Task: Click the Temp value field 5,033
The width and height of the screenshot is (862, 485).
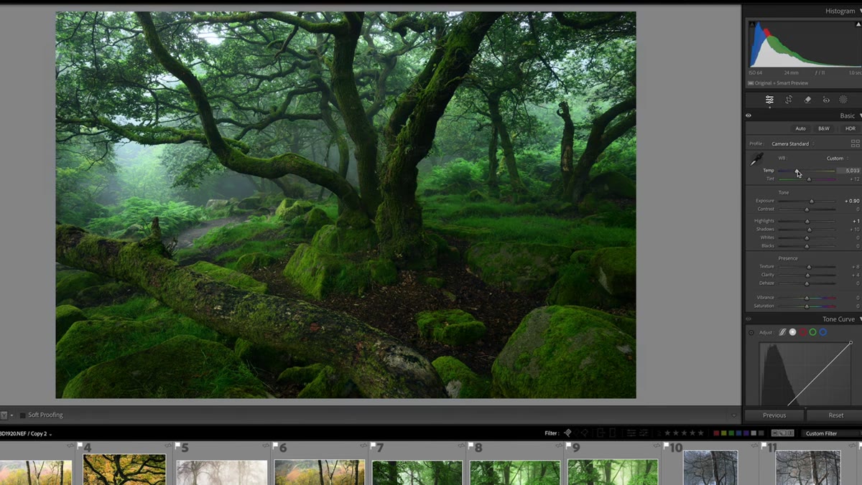Action: click(848, 171)
